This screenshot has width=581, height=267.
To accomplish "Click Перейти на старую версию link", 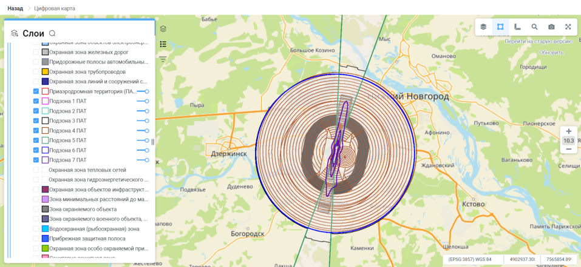I will (539, 41).
